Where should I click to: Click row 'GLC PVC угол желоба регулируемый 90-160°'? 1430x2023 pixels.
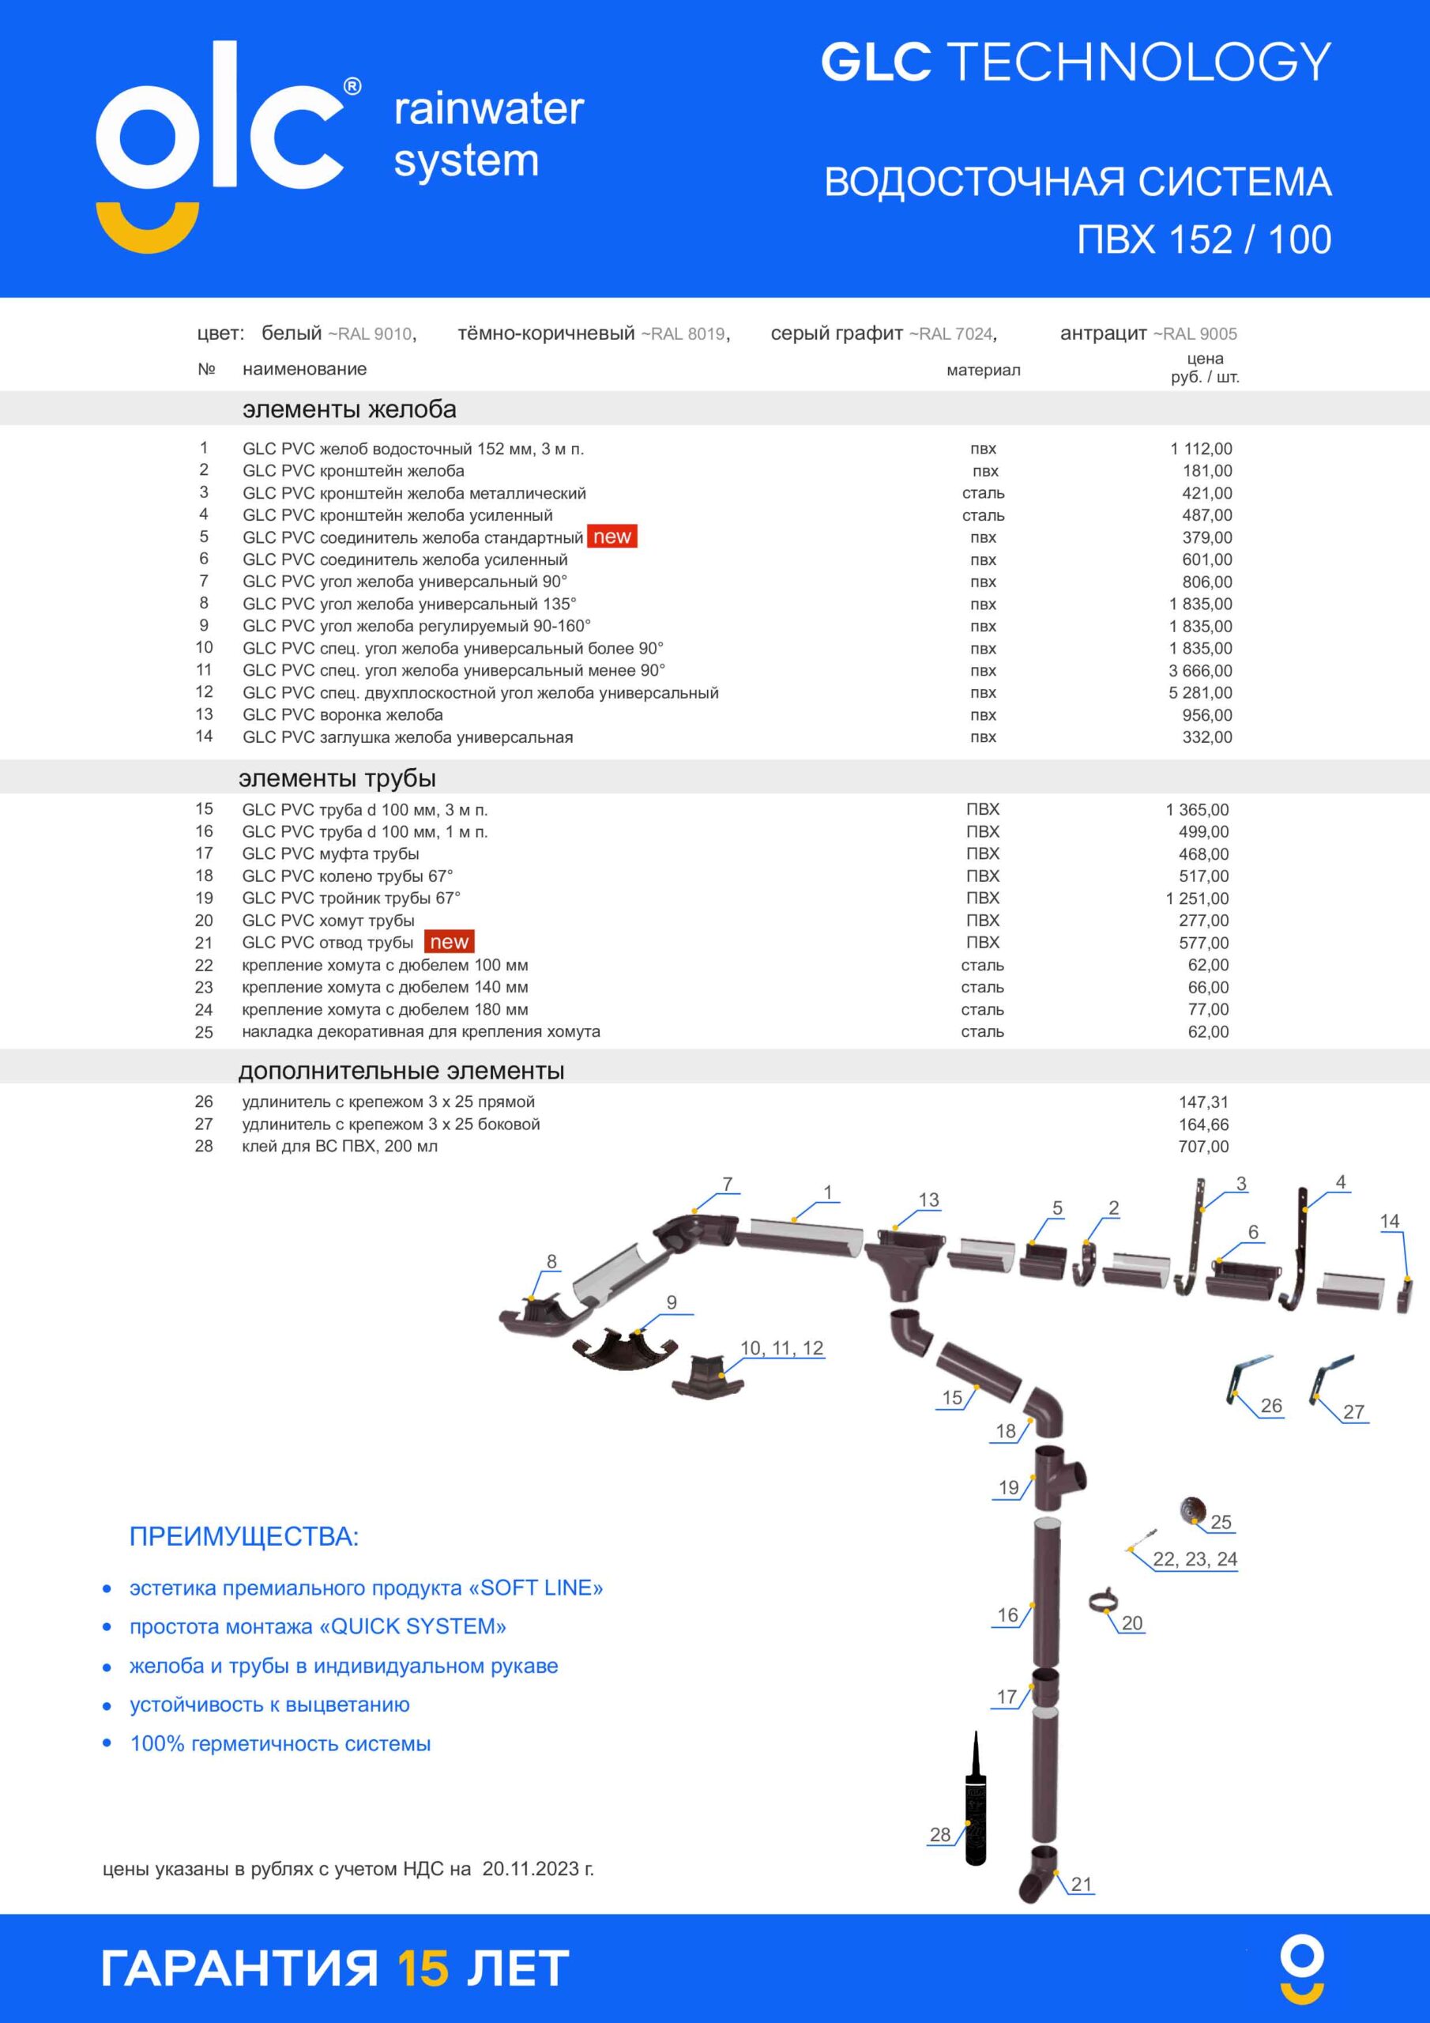713,626
